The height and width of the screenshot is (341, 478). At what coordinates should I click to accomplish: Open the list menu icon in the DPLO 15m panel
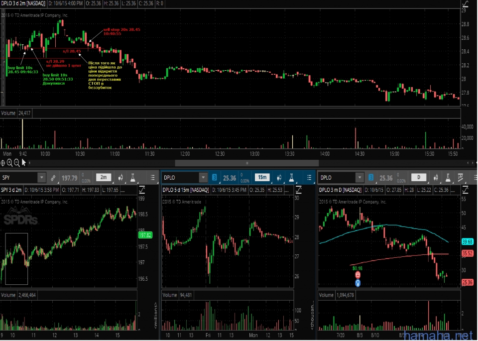[x=309, y=178]
